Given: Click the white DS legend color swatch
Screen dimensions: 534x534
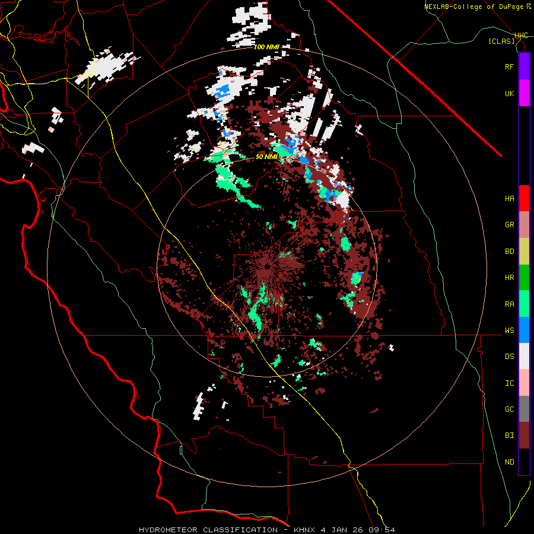Looking at the screenshot, I should [x=524, y=356].
